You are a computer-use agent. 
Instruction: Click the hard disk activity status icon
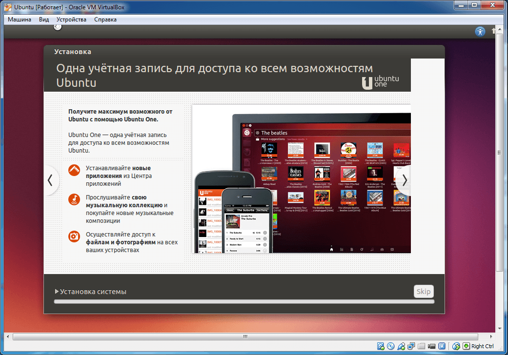pos(381,346)
